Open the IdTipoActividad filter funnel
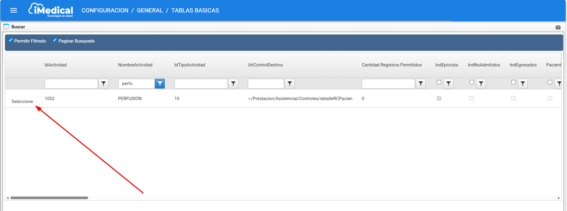Screen dimensions: 567x211 pos(233,84)
